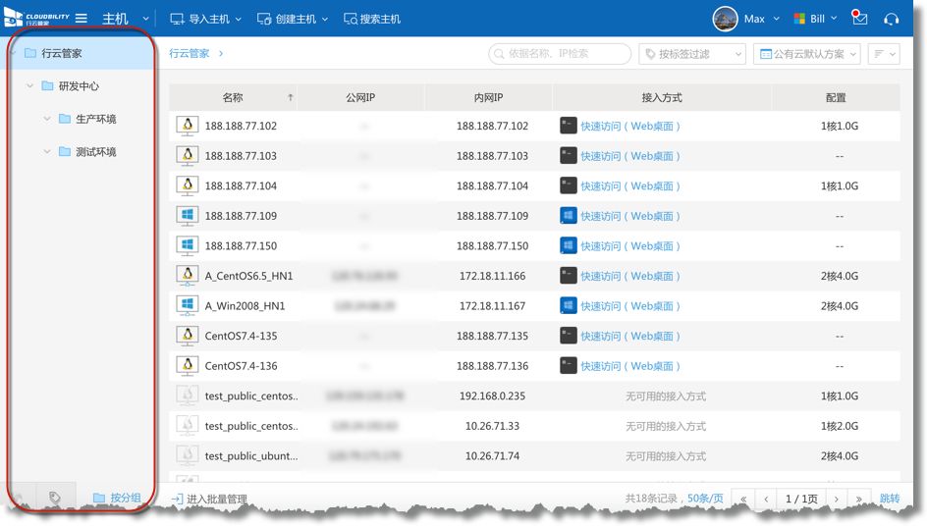
Task: Click the mail notification icon
Action: tap(859, 19)
